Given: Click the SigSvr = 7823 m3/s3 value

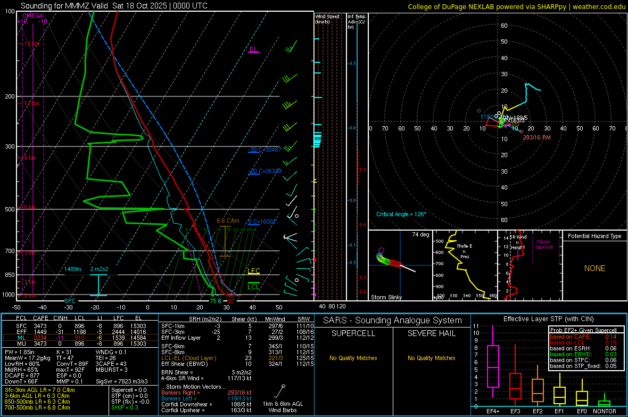Looking at the screenshot, I should [122, 381].
